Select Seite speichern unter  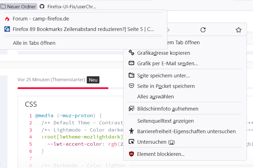(164, 75)
